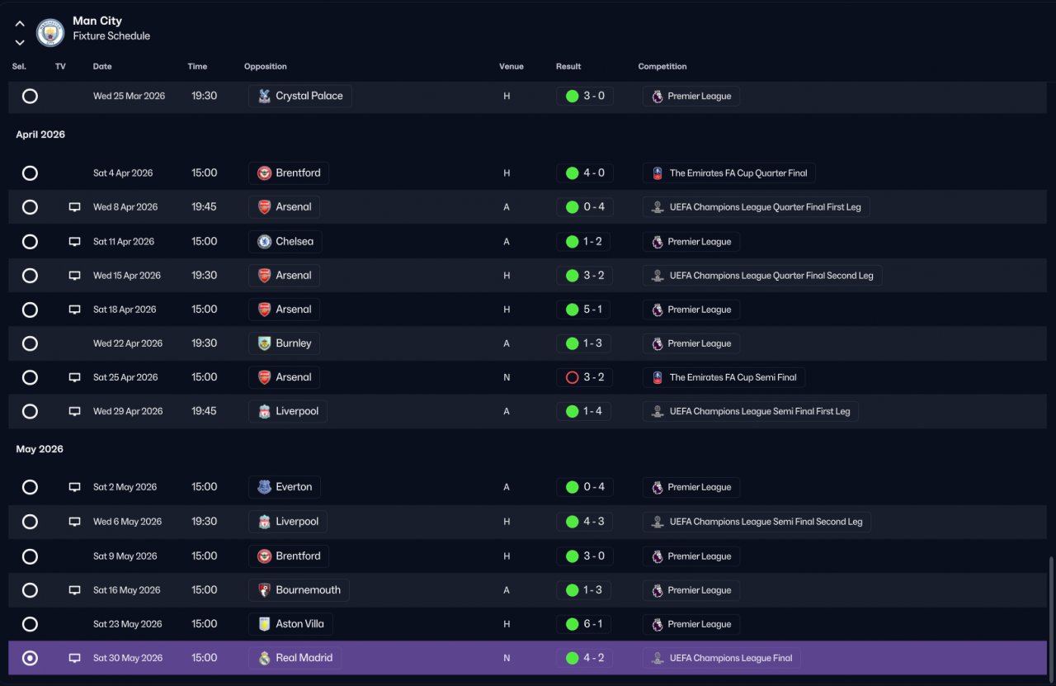Sort fixtures by Date column header

click(102, 66)
